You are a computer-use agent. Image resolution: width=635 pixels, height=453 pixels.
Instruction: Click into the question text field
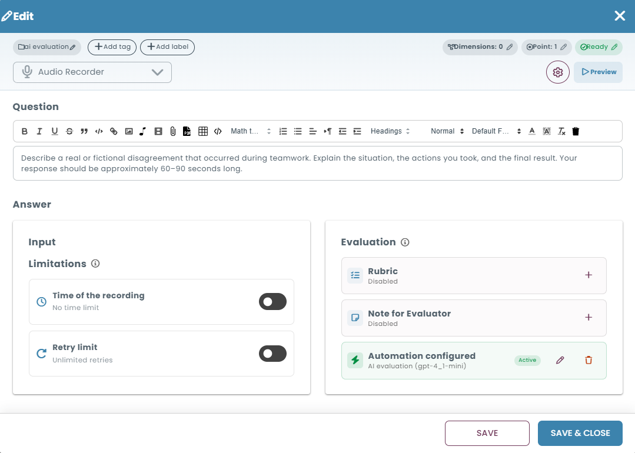click(318, 164)
